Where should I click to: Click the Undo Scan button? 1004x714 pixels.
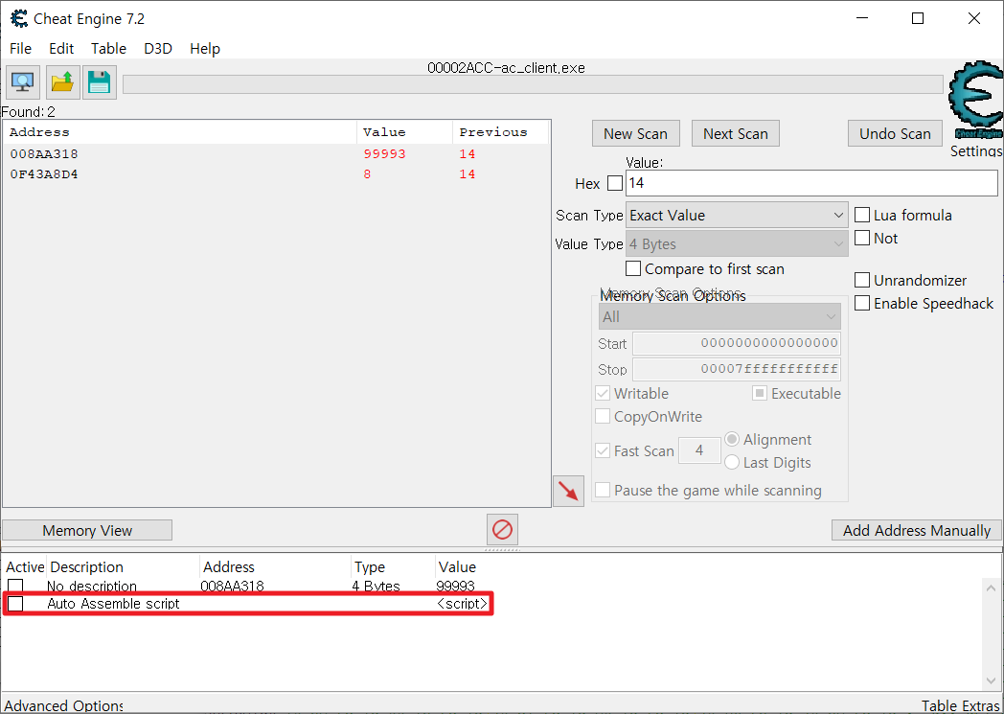pyautogui.click(x=895, y=134)
